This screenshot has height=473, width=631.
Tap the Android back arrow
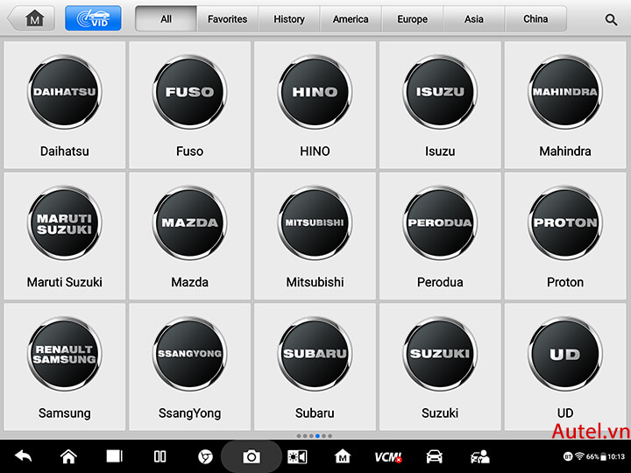[x=24, y=456]
